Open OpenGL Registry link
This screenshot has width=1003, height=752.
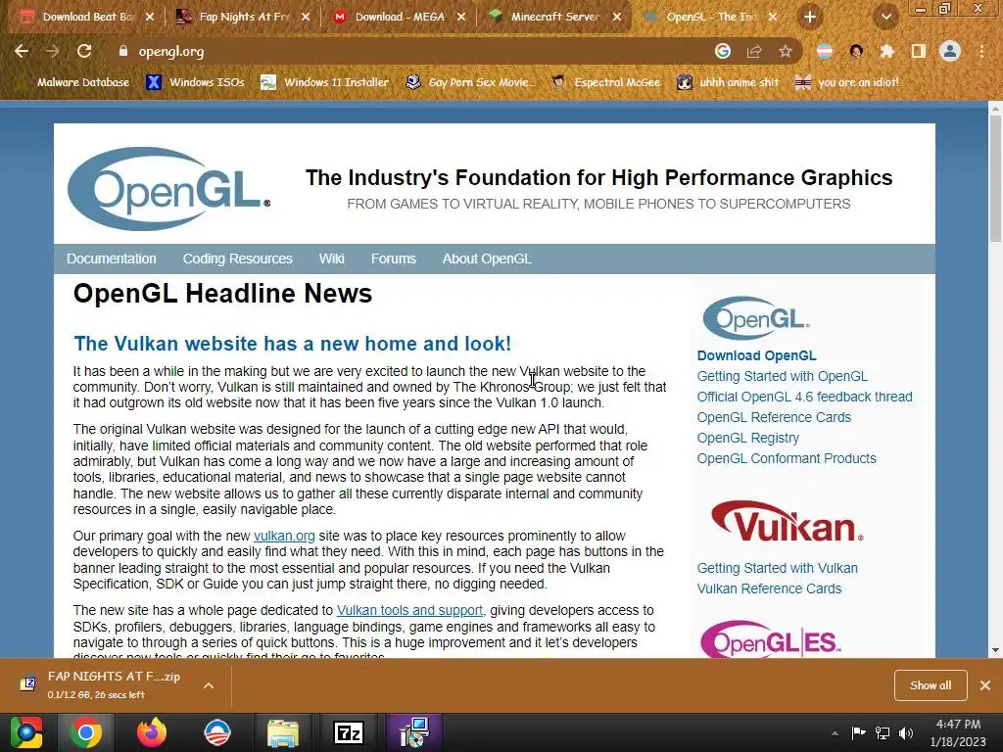tap(747, 438)
